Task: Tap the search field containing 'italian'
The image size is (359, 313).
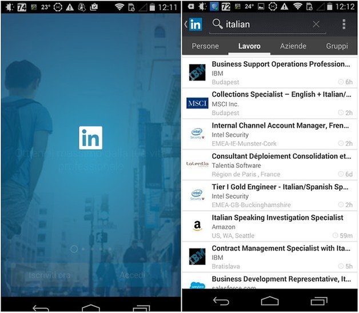Action: (268, 25)
